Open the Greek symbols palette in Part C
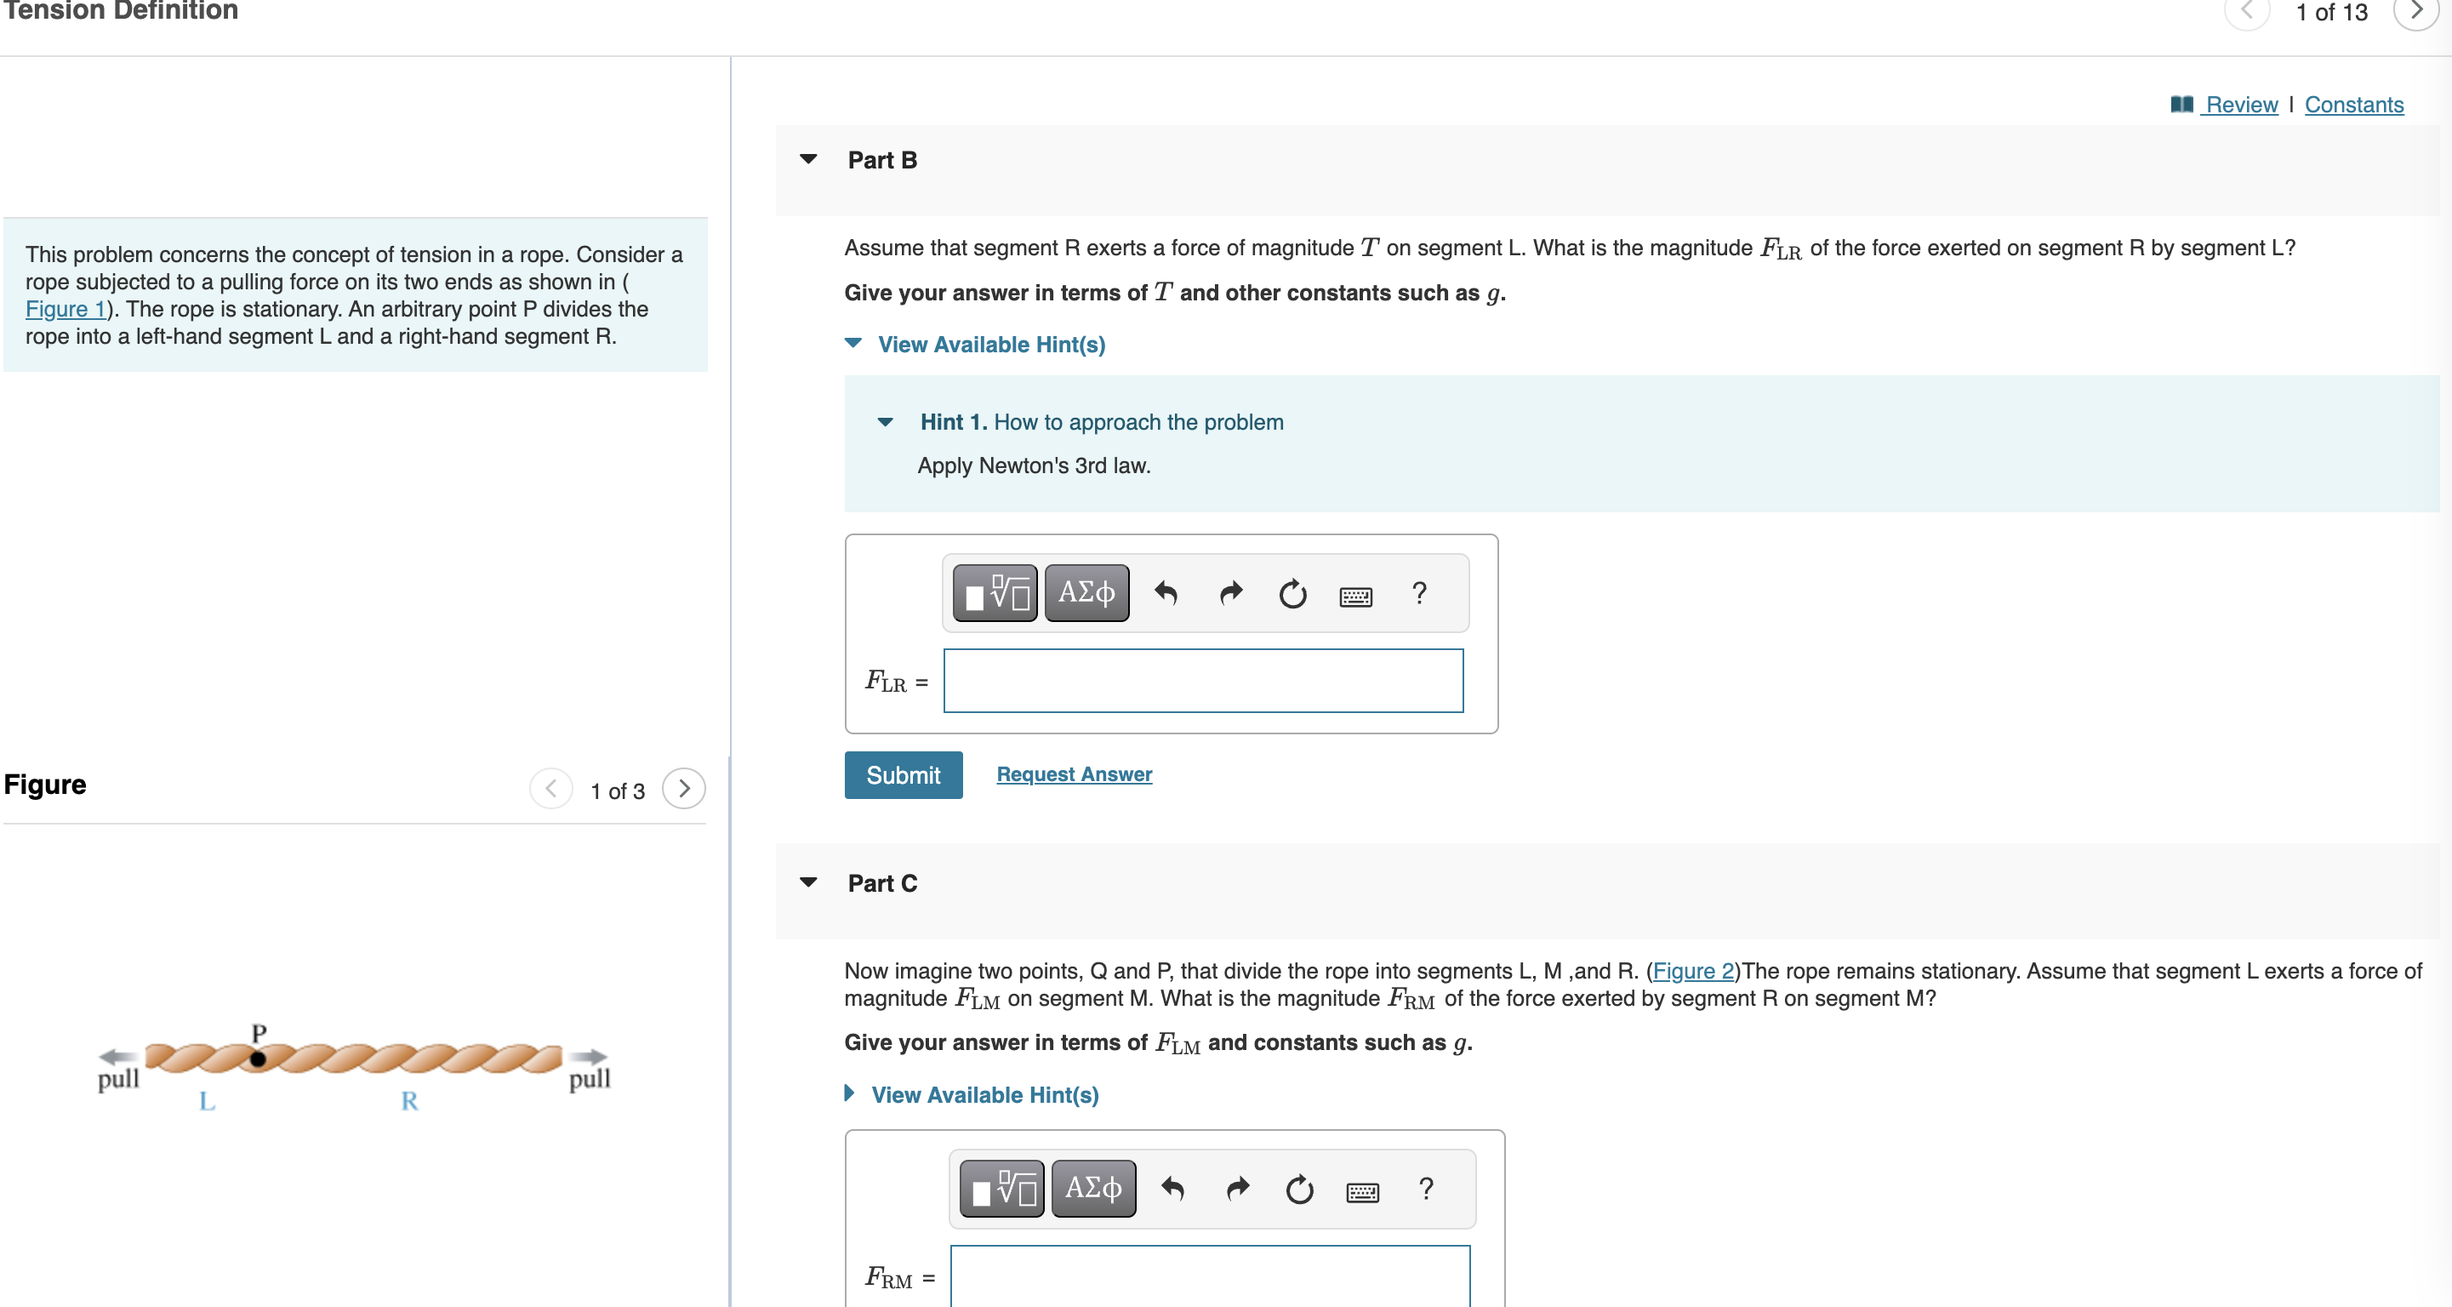2452x1307 pixels. (1092, 1188)
